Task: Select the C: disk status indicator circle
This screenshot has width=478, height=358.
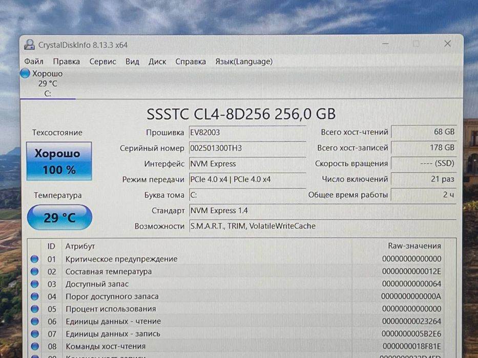Action: [25, 73]
